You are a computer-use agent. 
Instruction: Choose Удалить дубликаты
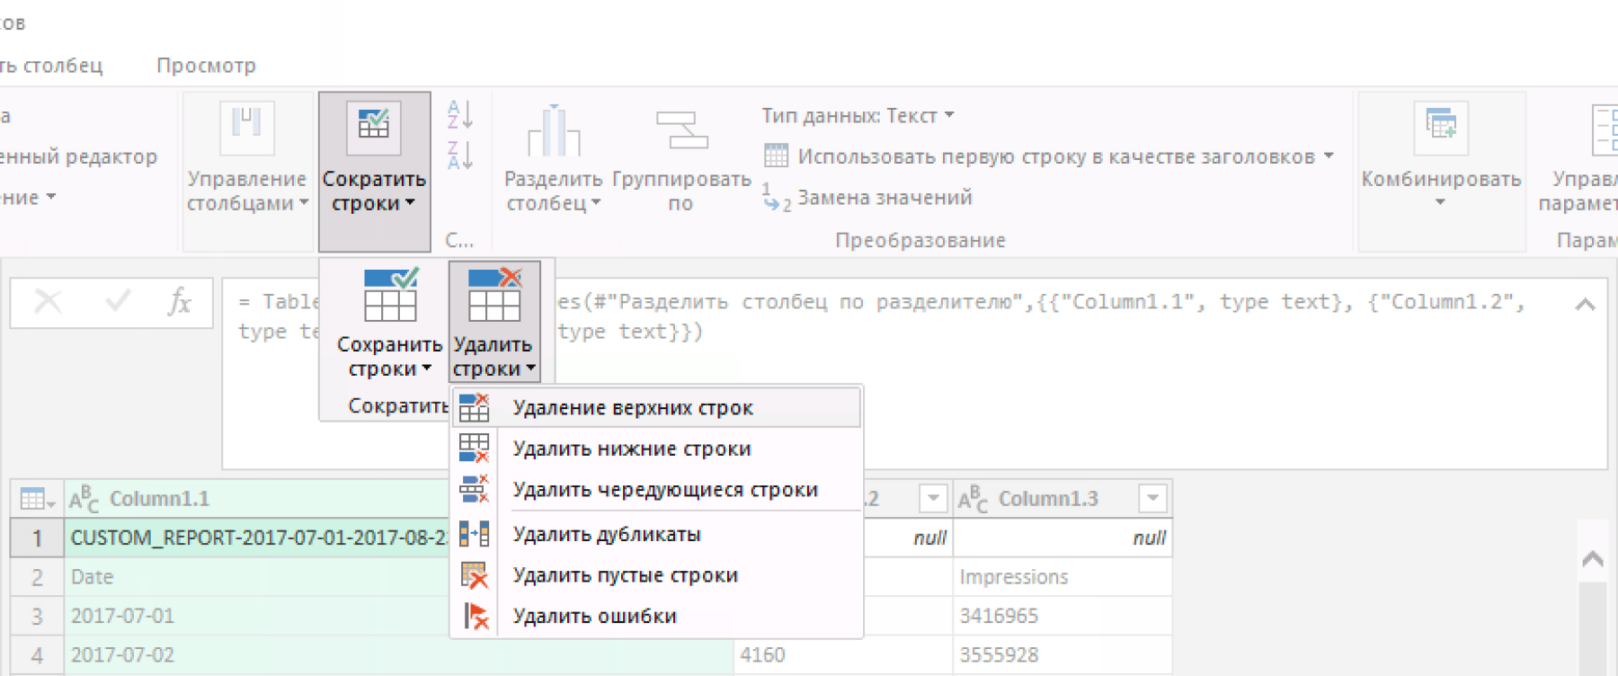[x=656, y=534]
